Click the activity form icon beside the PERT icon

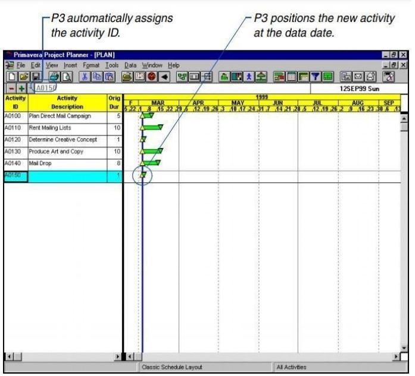coord(194,77)
